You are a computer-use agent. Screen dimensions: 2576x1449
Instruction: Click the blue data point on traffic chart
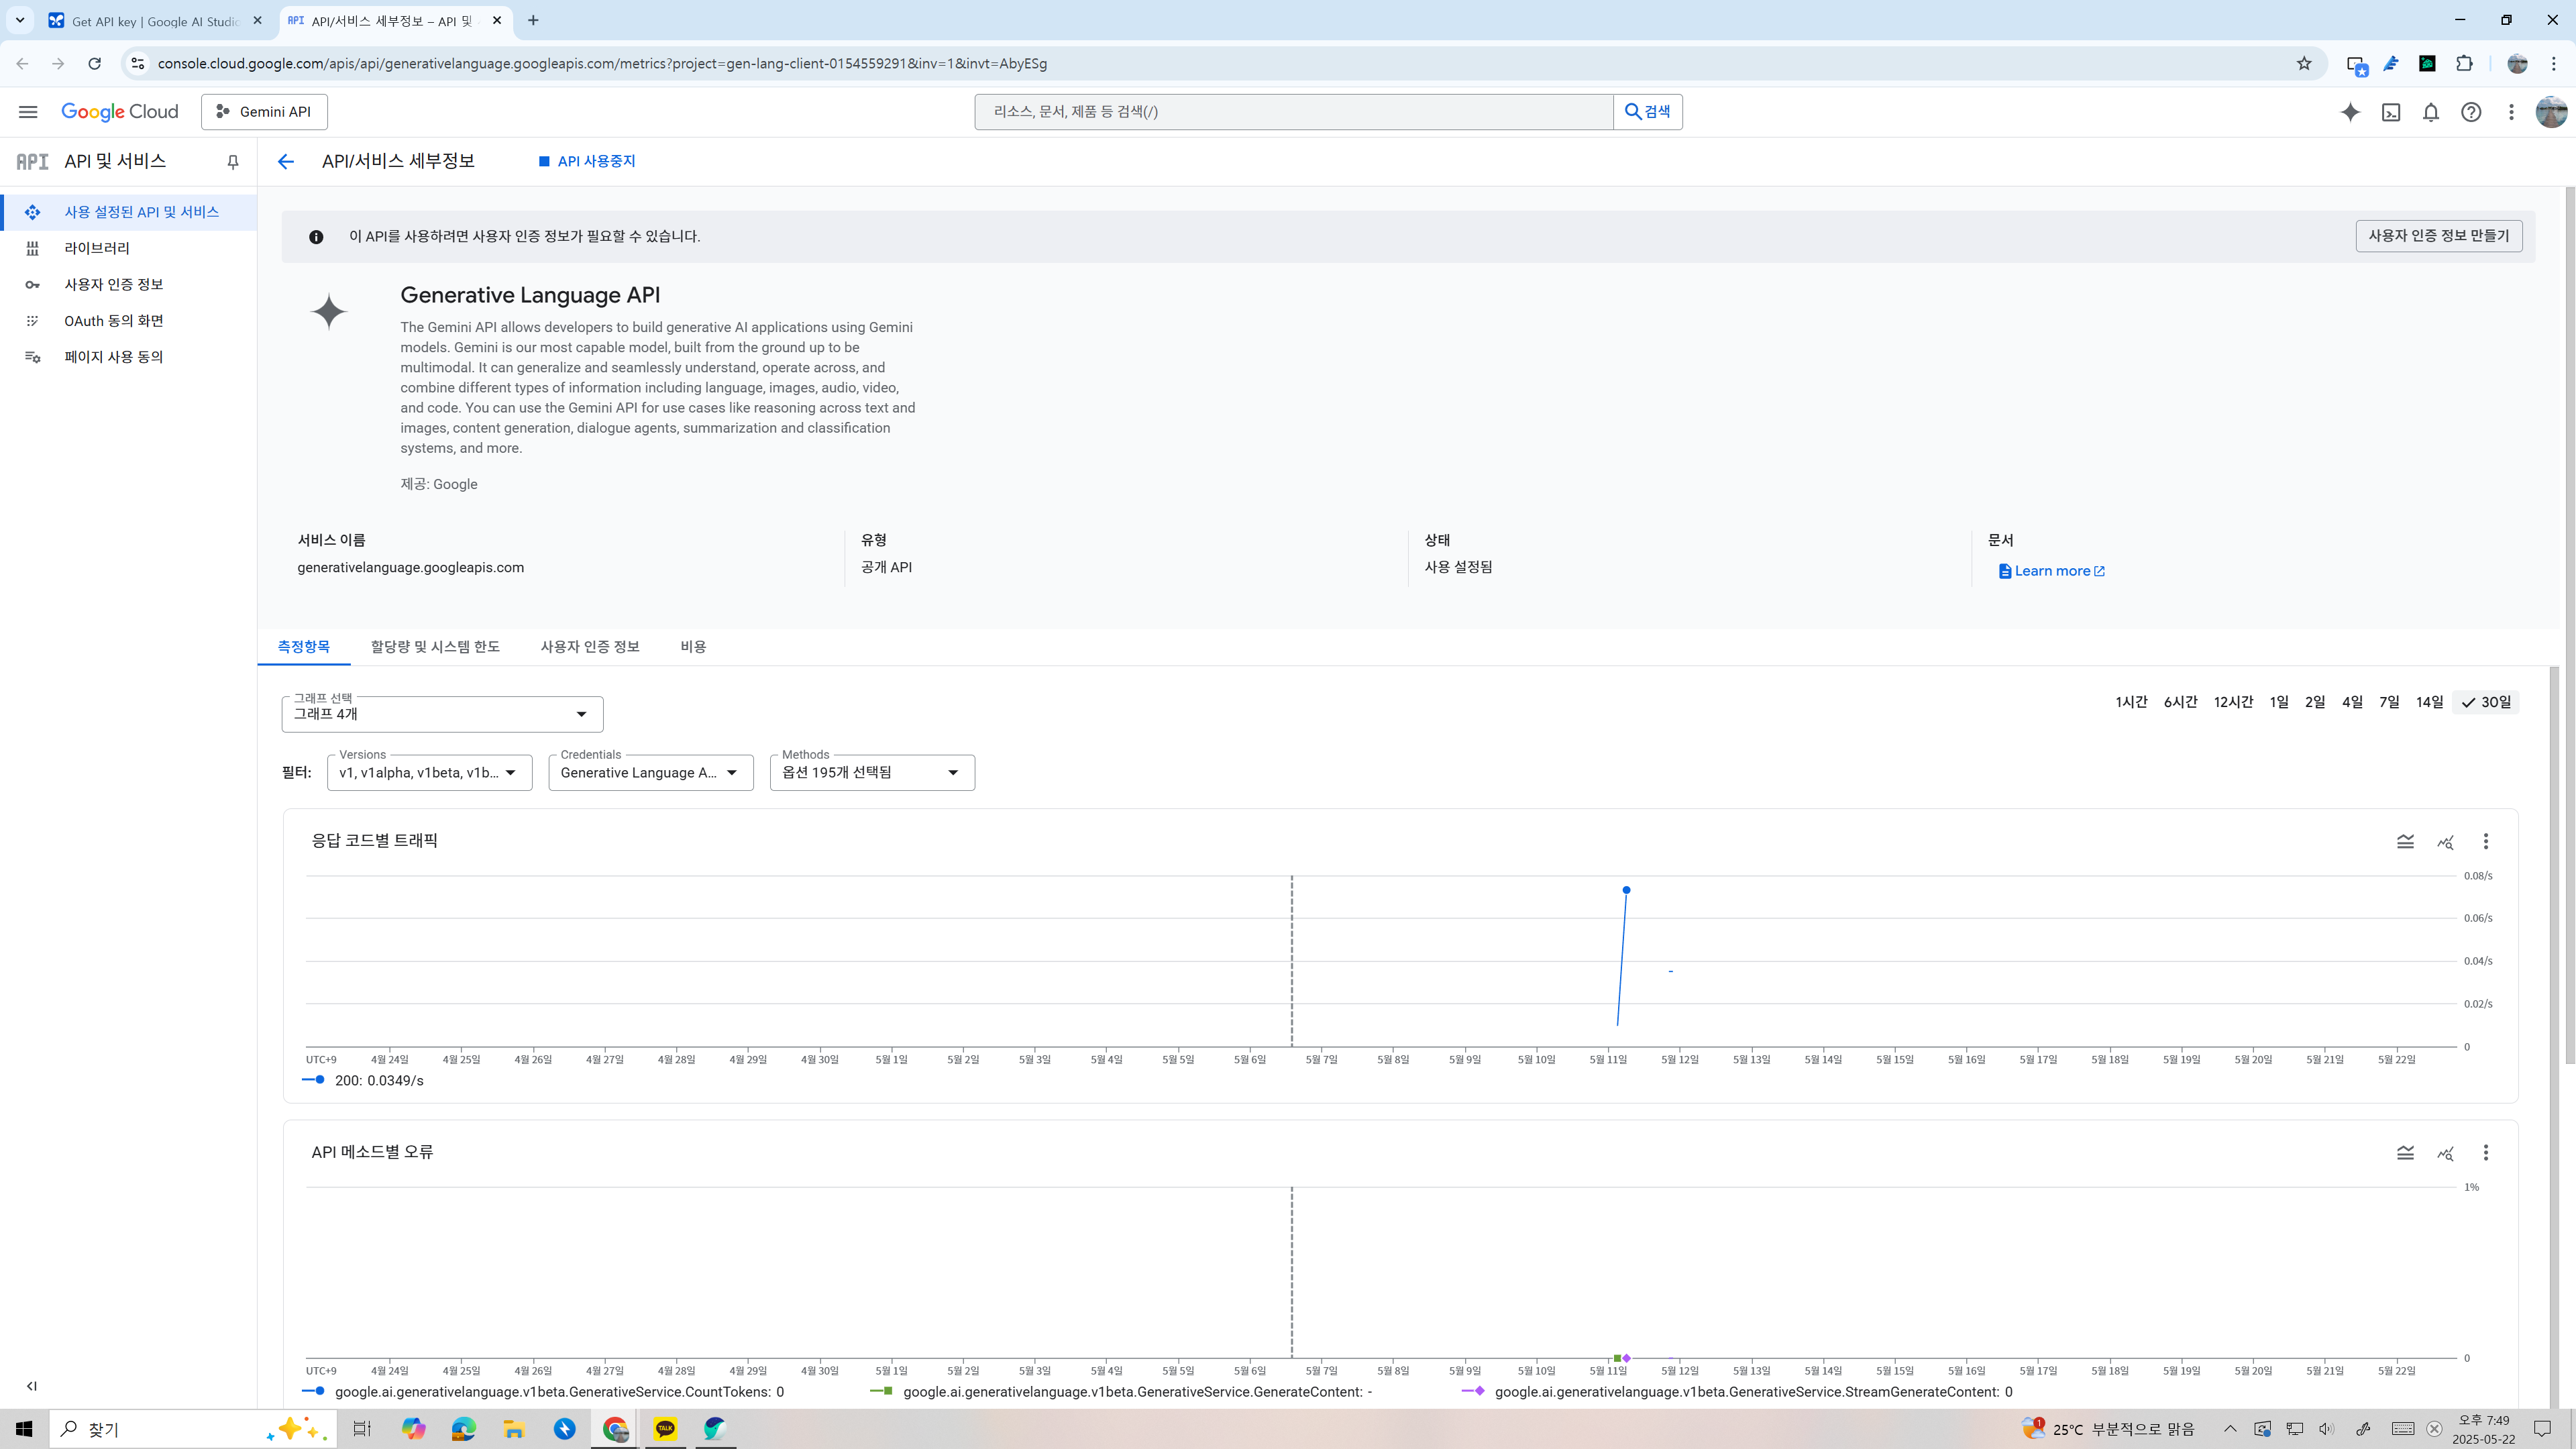[x=1627, y=890]
